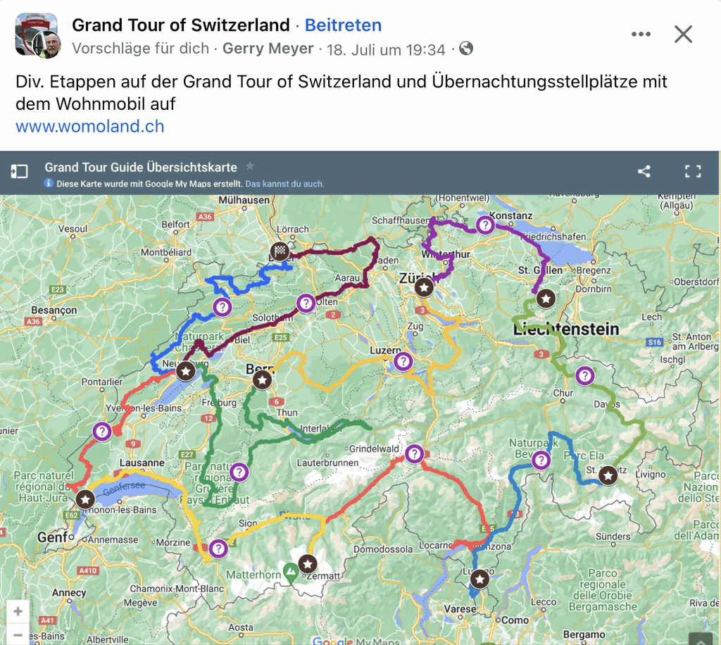Select the star marker at Zermatt

coord(308,563)
